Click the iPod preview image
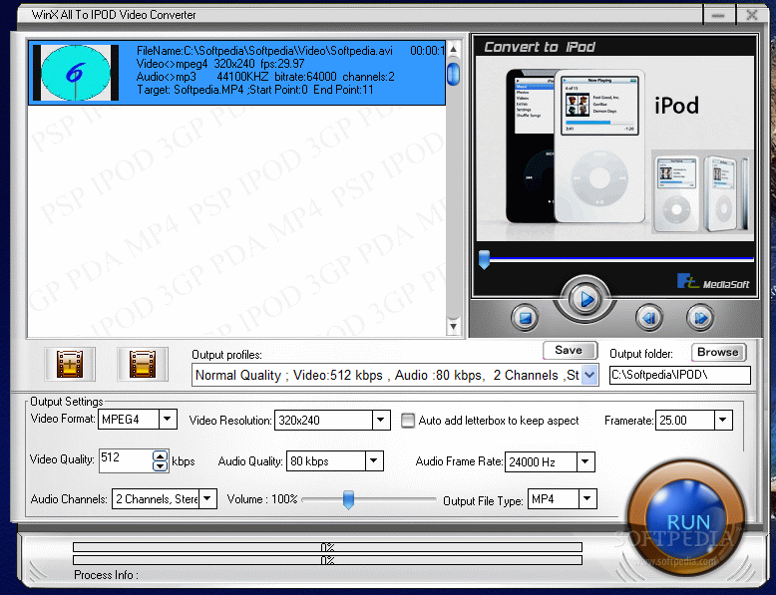 click(614, 149)
